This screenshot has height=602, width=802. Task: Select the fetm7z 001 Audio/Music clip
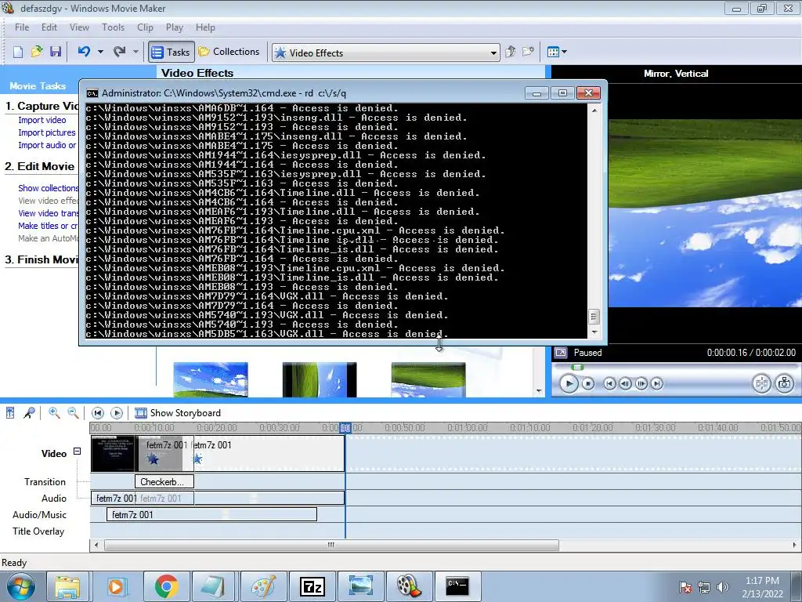point(211,515)
